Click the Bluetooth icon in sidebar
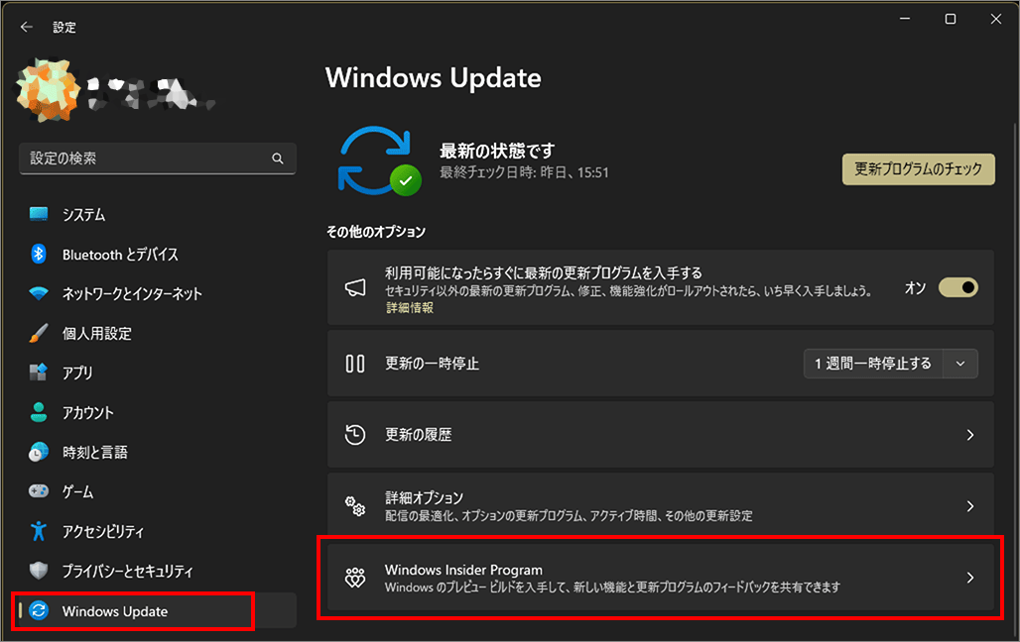1020x642 pixels. coord(39,254)
